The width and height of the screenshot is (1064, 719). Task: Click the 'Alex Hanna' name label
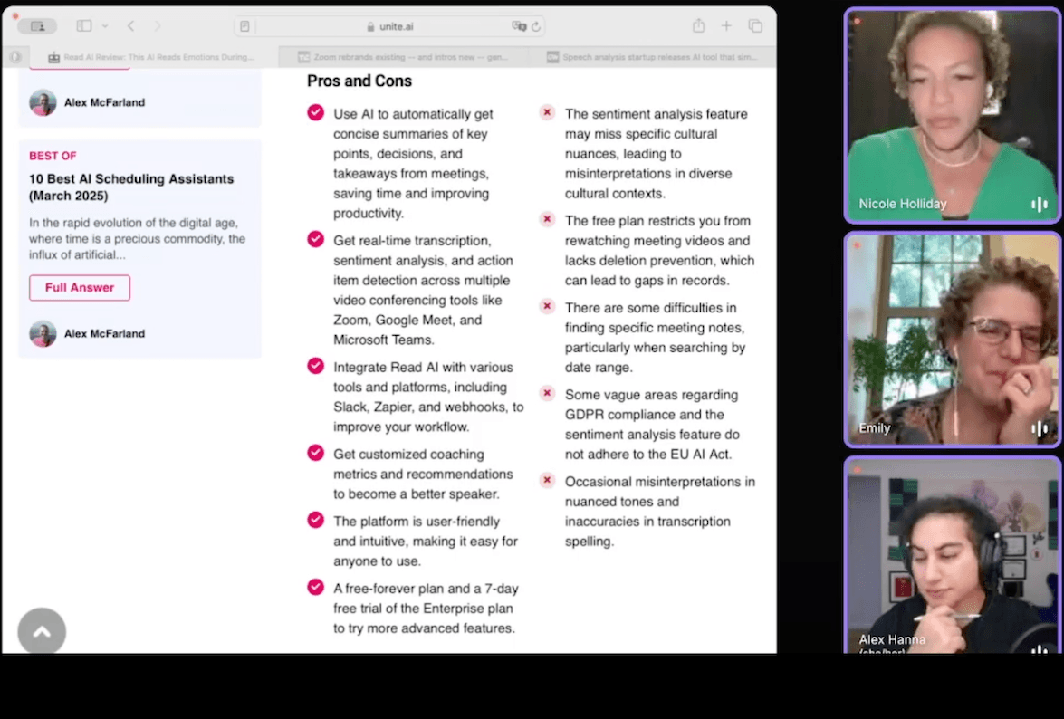pyautogui.click(x=892, y=639)
